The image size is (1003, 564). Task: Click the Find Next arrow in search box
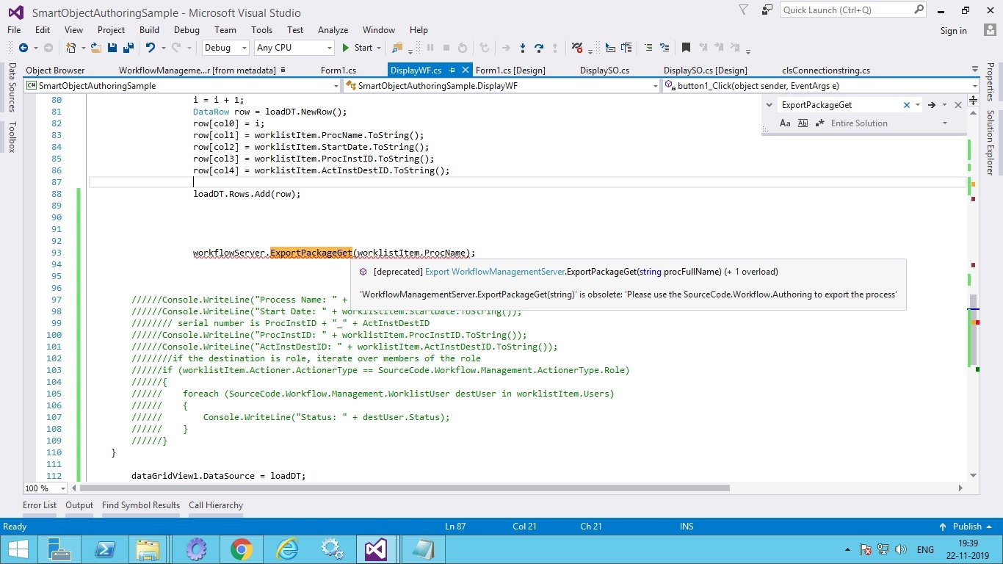931,105
